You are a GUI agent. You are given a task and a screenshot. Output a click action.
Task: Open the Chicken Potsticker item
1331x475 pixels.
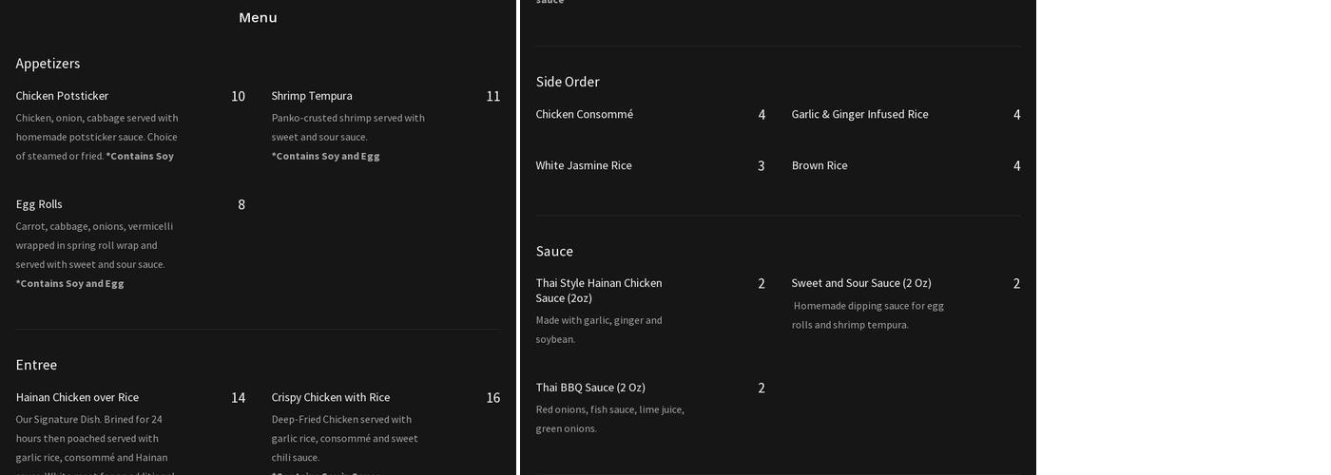pyautogui.click(x=62, y=96)
